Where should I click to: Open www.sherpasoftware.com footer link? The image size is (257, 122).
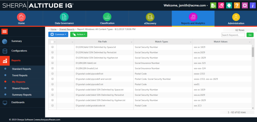[48, 120]
